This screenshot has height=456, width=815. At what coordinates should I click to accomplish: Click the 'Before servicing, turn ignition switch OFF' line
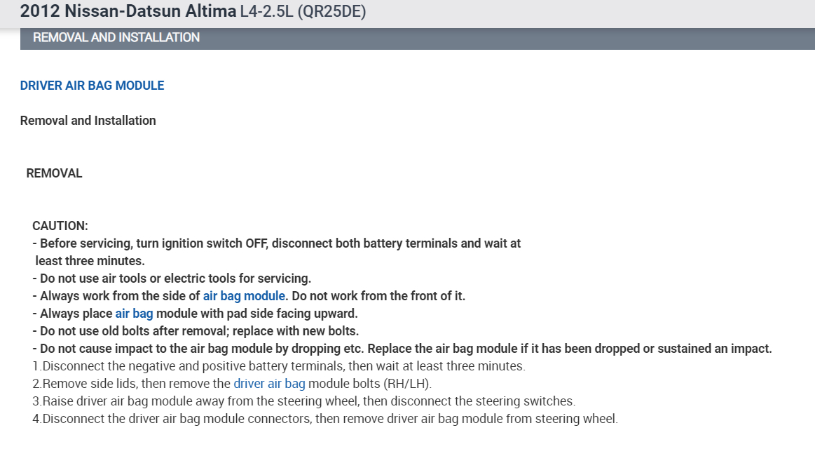coord(280,243)
